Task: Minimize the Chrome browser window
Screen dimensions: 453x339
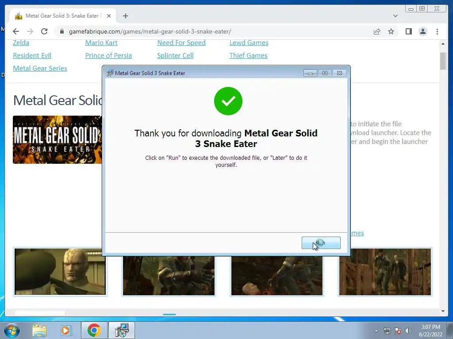Action: (x=411, y=9)
